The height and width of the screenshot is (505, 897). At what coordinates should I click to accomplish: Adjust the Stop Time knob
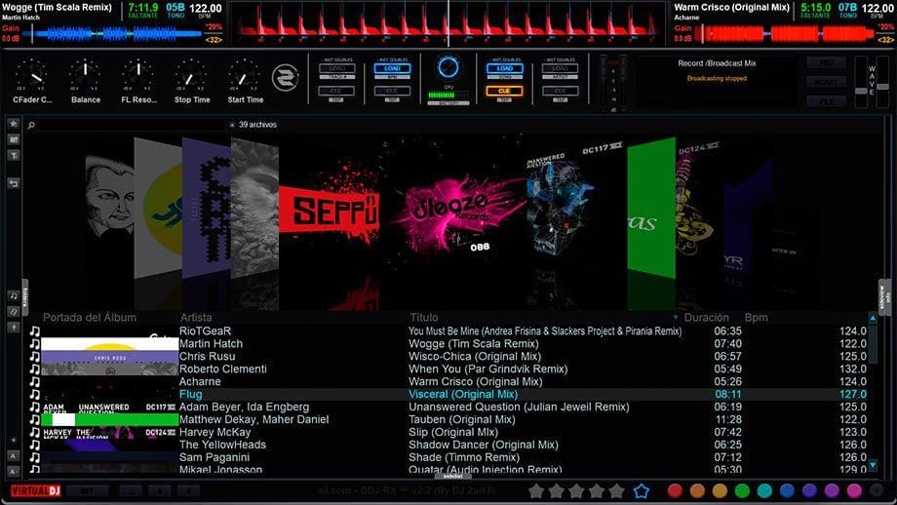click(192, 75)
